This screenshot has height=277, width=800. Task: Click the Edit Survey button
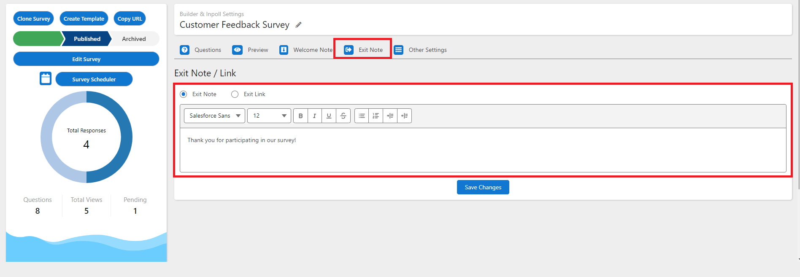(86, 59)
